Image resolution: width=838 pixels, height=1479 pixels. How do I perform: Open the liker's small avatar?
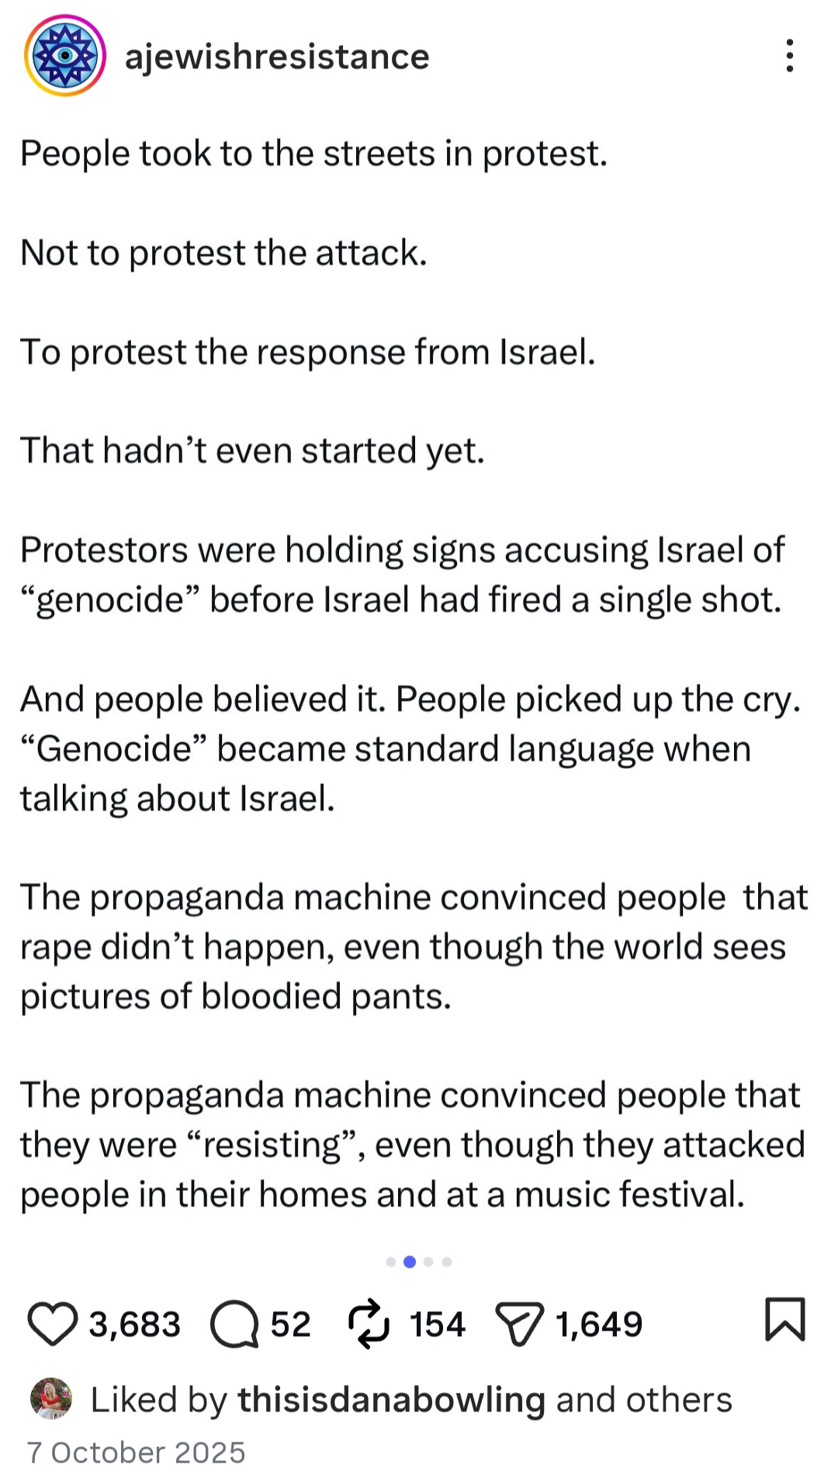51,1399
